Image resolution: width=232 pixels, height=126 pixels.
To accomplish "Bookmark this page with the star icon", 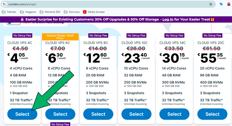I will click(x=211, y=4).
